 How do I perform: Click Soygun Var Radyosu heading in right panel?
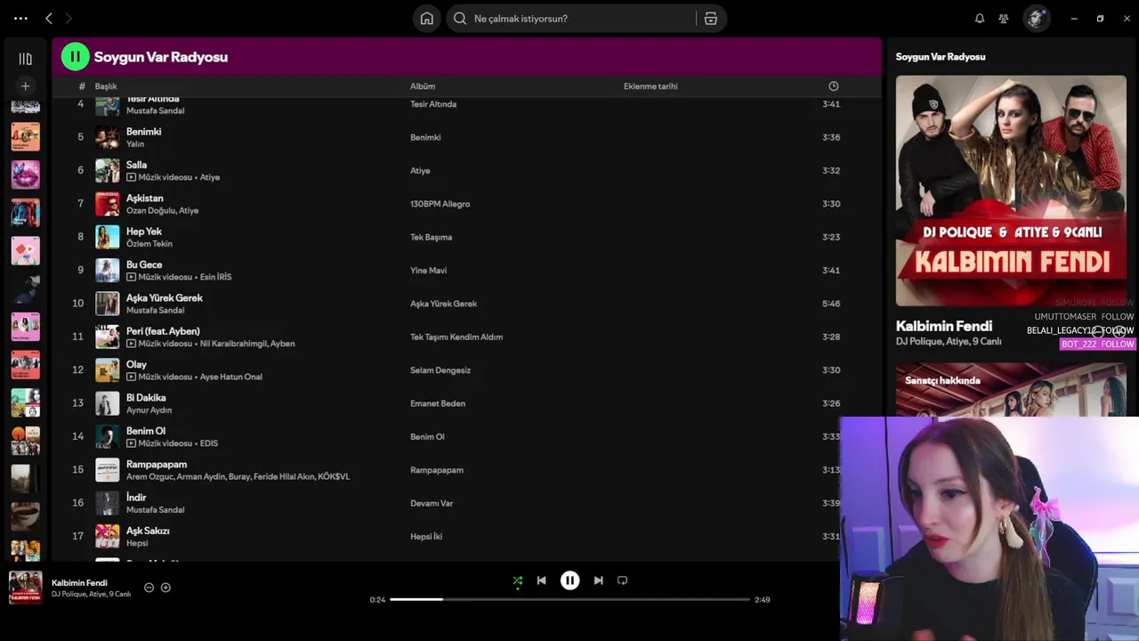[x=941, y=57]
